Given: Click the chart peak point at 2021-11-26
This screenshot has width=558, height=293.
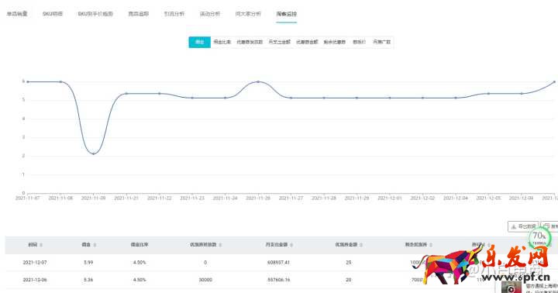Looking at the screenshot, I should pyautogui.click(x=258, y=82).
